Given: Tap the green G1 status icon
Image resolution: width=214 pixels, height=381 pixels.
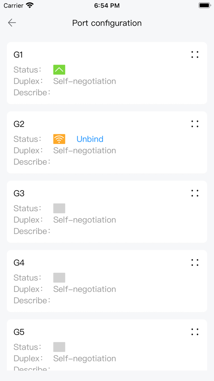Looking at the screenshot, I should (59, 70).
